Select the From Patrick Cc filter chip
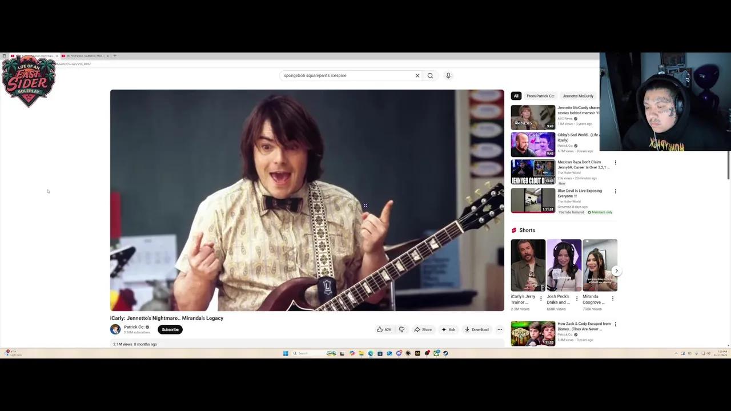Screen dimensions: 731x411 point(540,96)
